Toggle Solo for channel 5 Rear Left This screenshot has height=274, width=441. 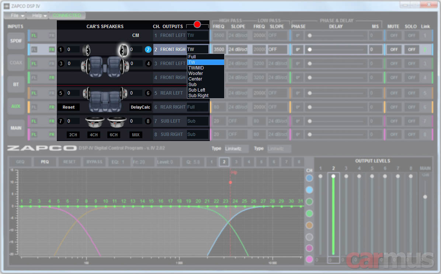[412, 93]
